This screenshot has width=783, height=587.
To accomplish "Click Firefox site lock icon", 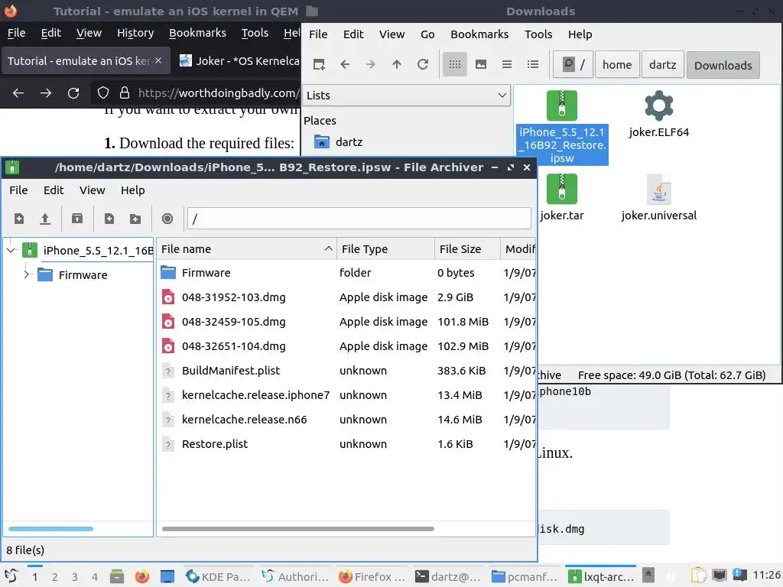I will point(125,92).
